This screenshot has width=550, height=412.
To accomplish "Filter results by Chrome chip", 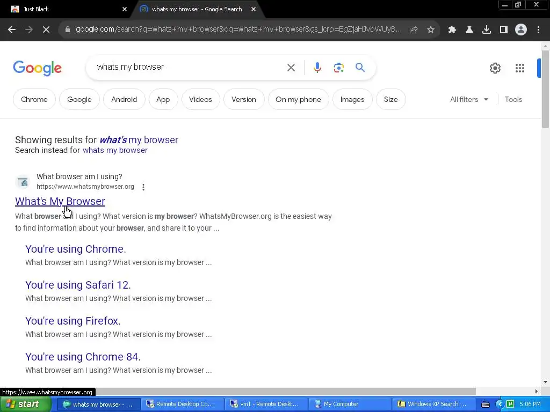I will [x=34, y=99].
